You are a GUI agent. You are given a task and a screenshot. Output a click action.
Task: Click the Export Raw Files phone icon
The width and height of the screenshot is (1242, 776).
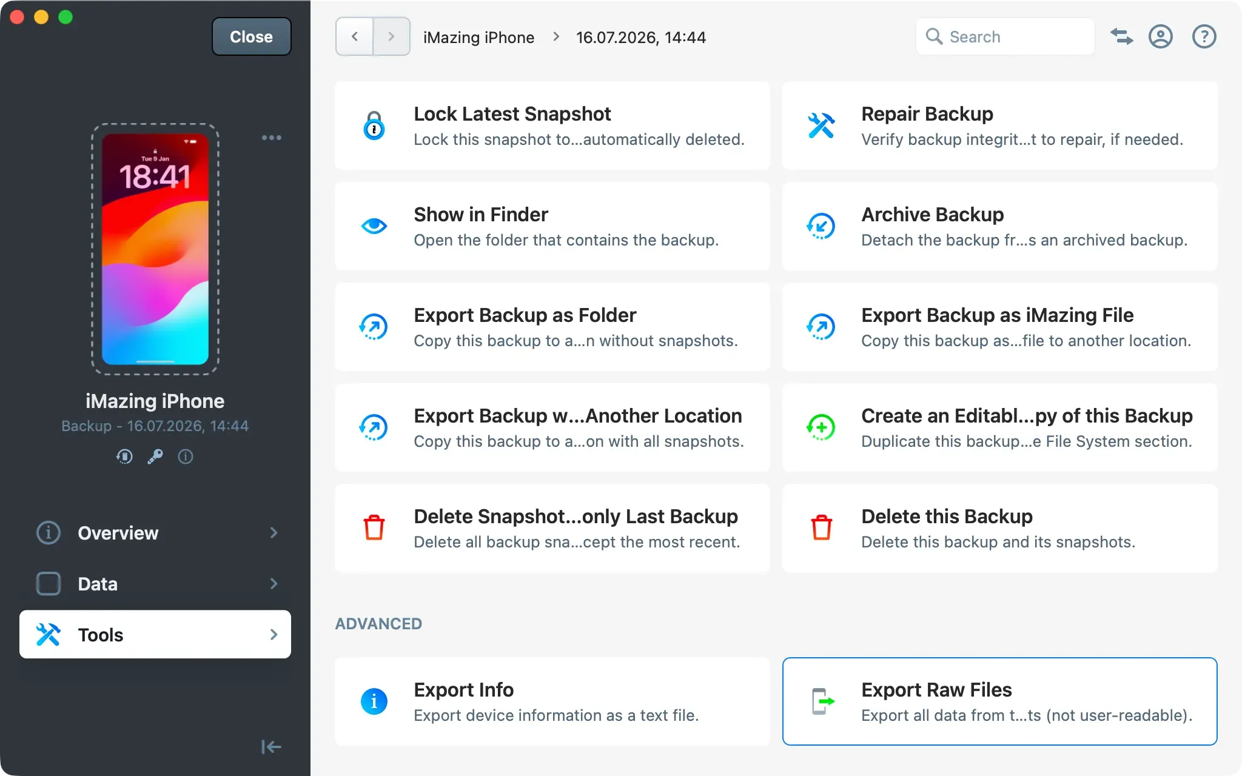click(x=823, y=701)
